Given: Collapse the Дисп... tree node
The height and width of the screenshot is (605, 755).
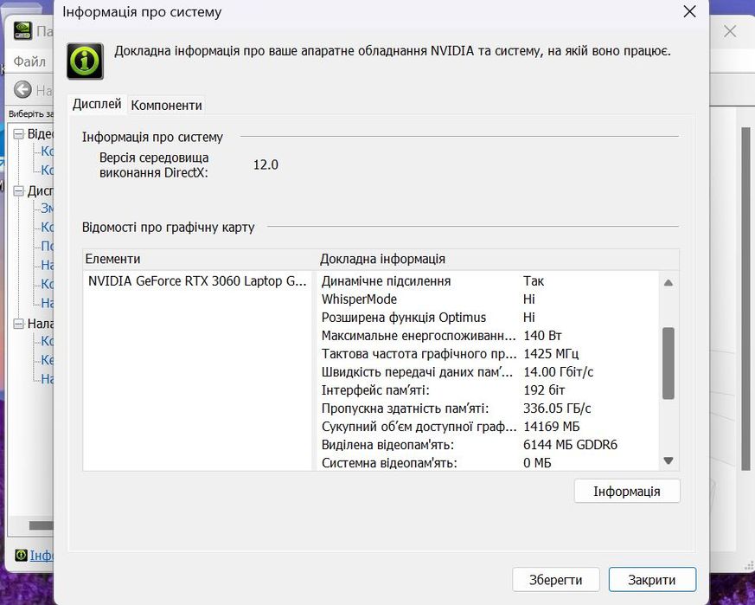Looking at the screenshot, I should pos(18,191).
